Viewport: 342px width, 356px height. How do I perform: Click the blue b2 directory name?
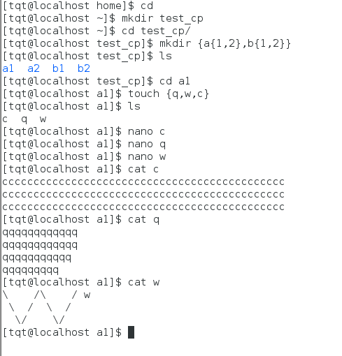84,68
